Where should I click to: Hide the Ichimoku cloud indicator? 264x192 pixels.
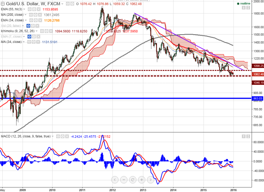click(42, 31)
